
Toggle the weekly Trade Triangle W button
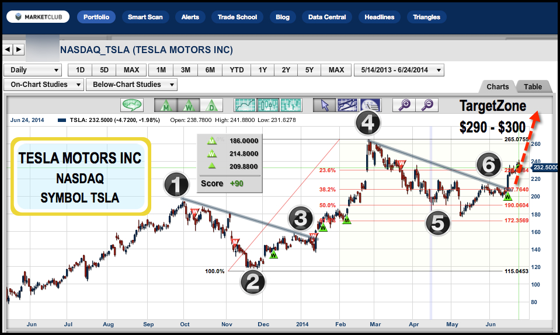(189, 105)
